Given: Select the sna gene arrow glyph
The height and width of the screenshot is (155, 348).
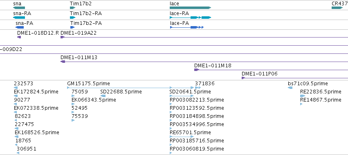Looking at the screenshot, I should [19, 8].
